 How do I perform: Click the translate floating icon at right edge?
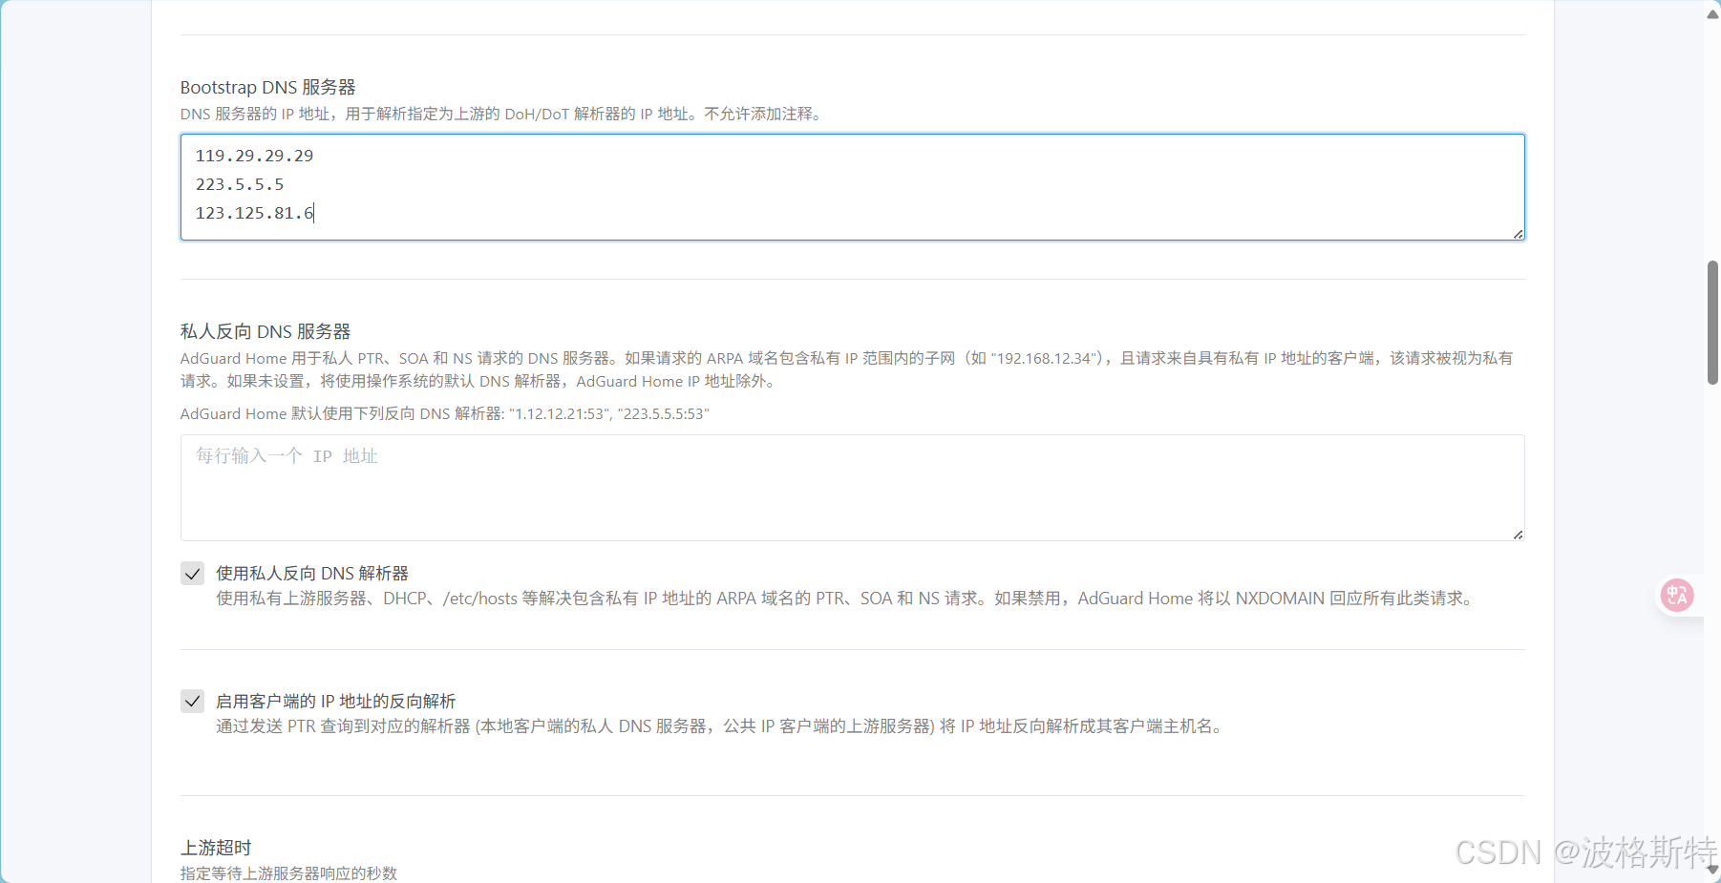(1677, 596)
